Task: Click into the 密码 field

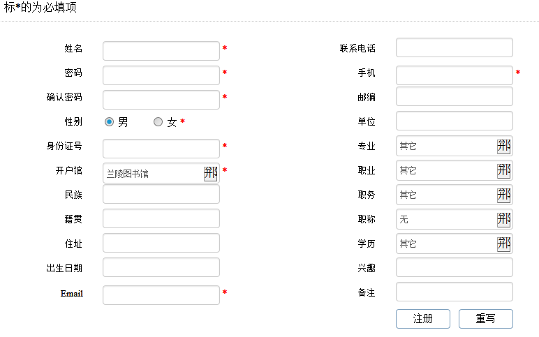Action: [x=161, y=75]
